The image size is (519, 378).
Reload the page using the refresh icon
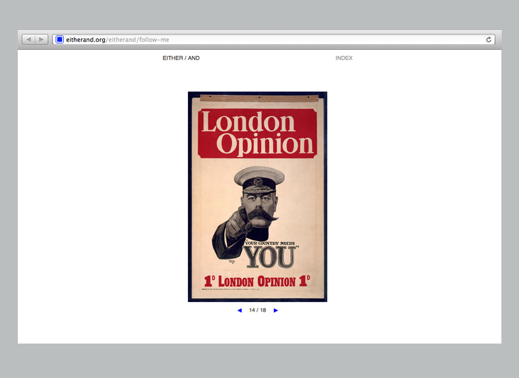488,40
